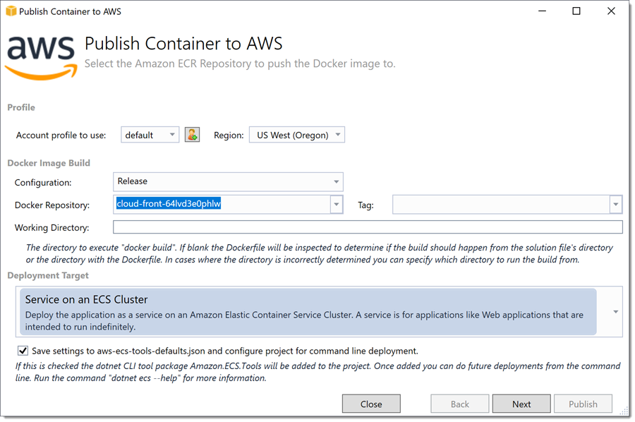Maximize the Publish Container window
Viewport: 635px width, 422px height.
[x=576, y=11]
